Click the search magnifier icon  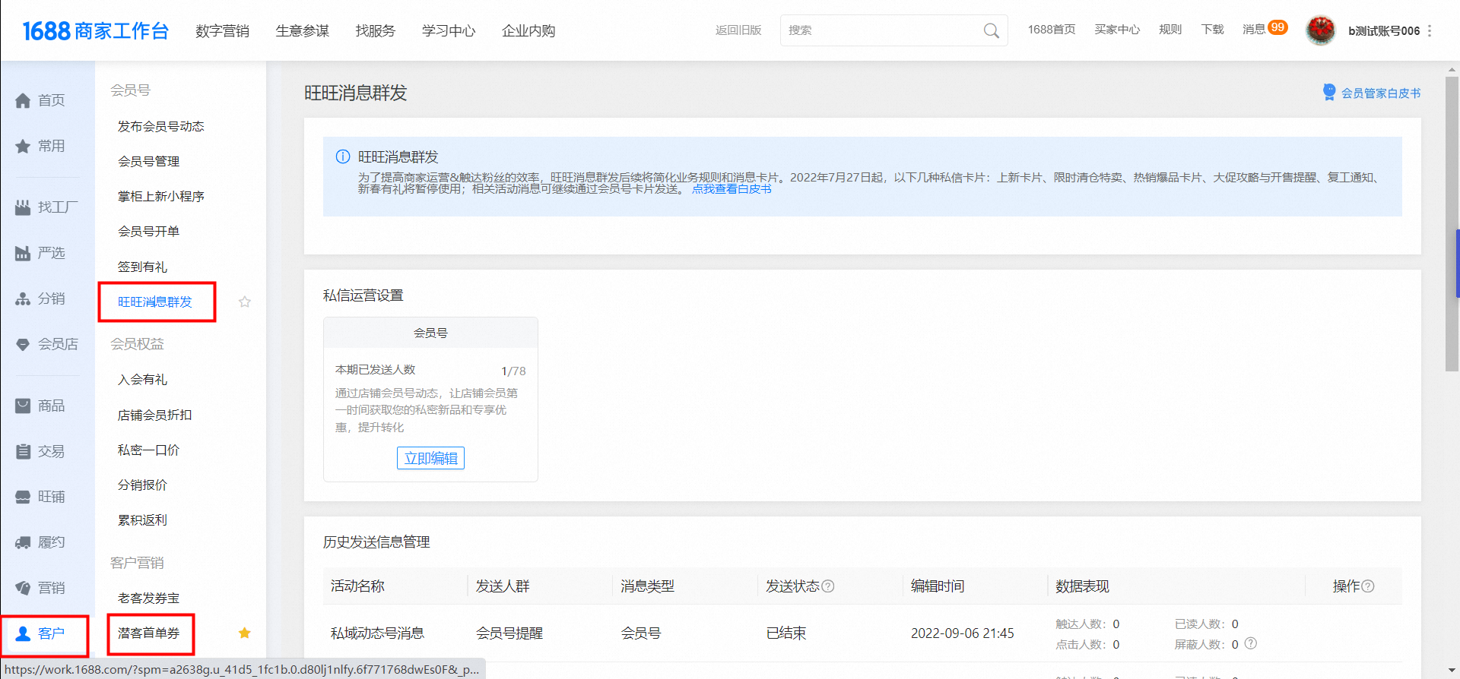click(991, 31)
